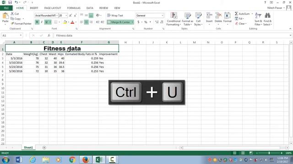Open the Format cells menu
The height and width of the screenshot is (164, 293).
228,19
